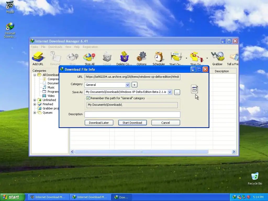The height and width of the screenshot is (201, 268).
Task: Switch to the Dow... taskbar button
Action: click(121, 197)
